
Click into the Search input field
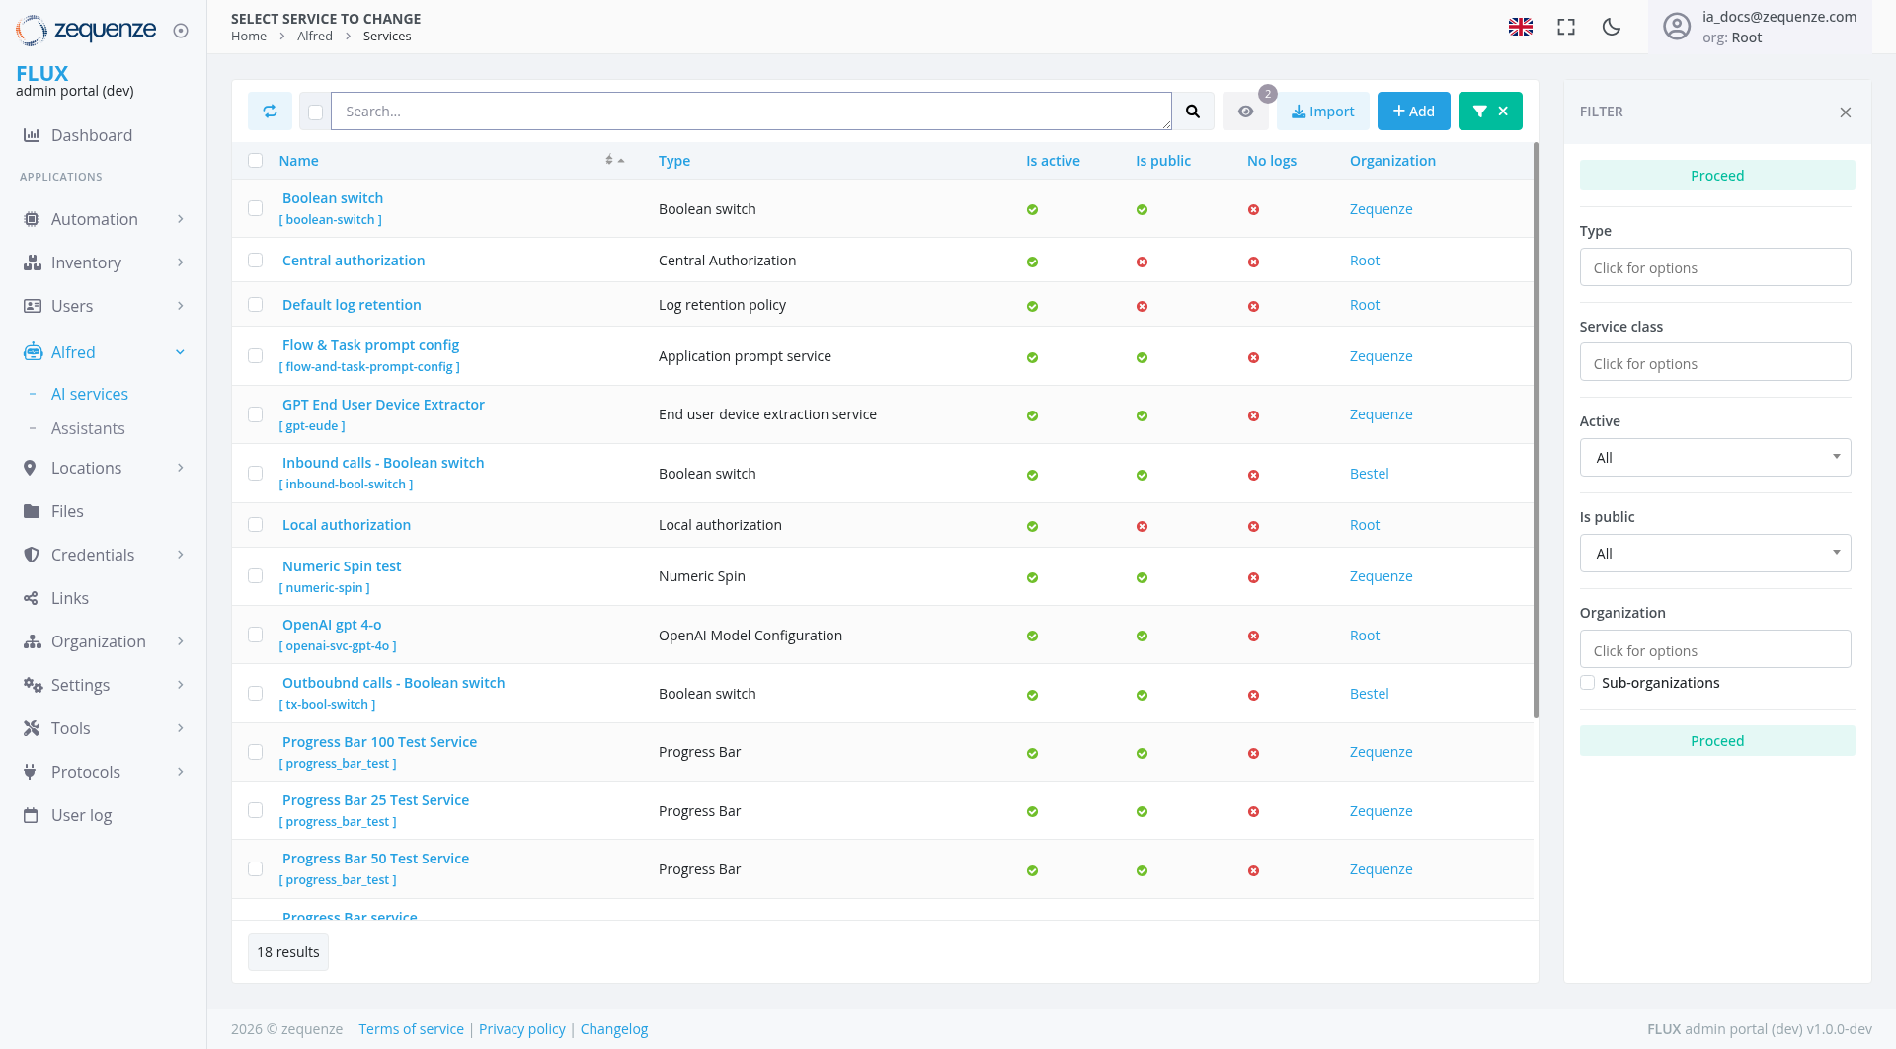(x=750, y=111)
